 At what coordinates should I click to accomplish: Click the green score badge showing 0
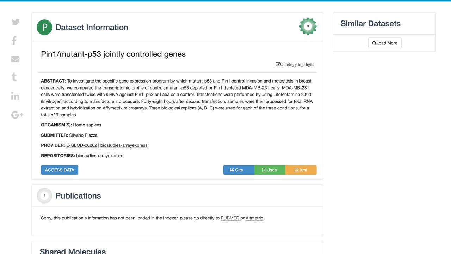tap(308, 26)
